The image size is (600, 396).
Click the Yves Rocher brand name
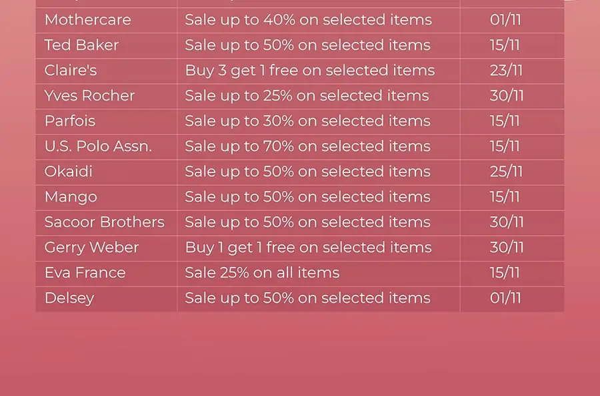pyautogui.click(x=89, y=96)
